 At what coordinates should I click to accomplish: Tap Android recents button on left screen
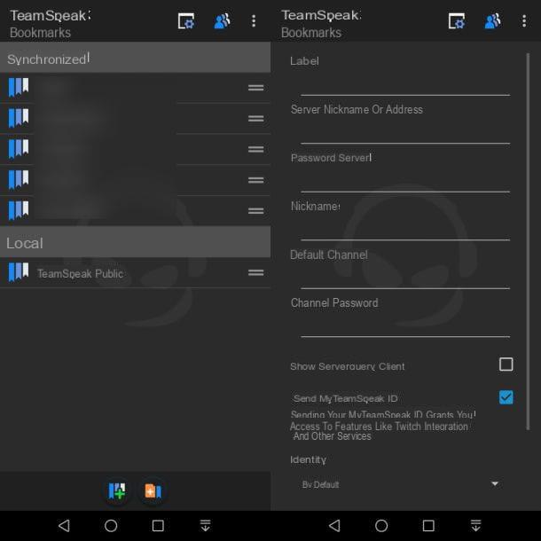[158, 525]
